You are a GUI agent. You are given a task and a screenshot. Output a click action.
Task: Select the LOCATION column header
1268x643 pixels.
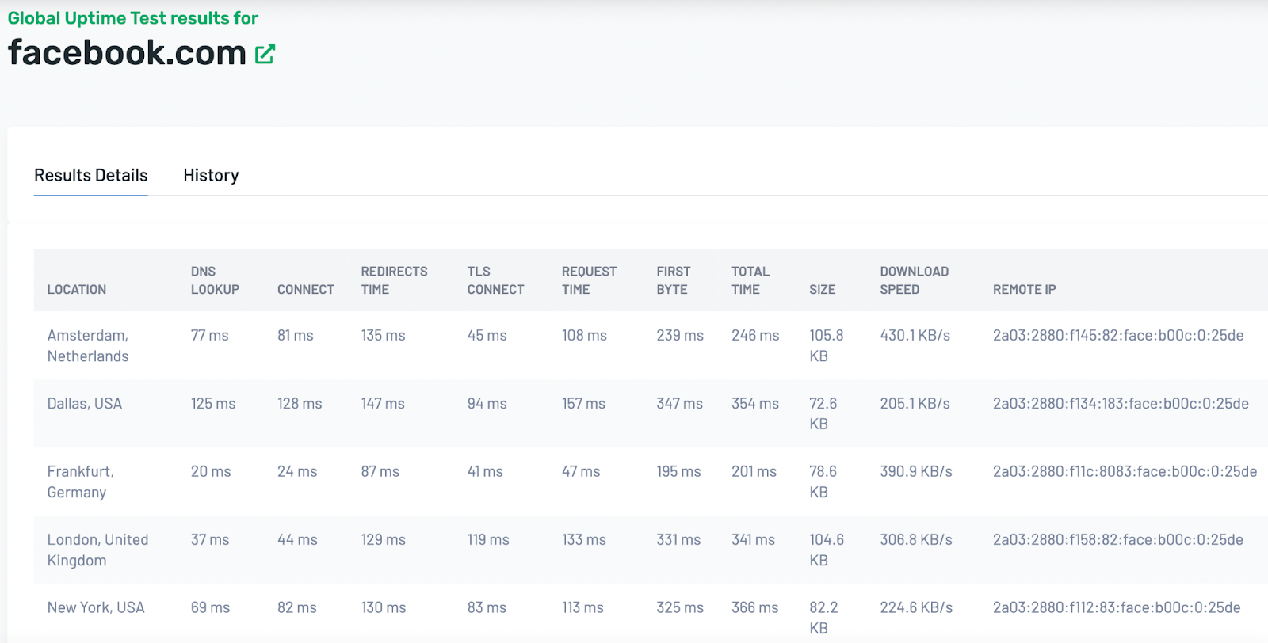[77, 290]
